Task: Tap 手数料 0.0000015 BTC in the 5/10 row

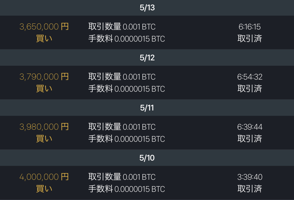Action: coord(126,189)
